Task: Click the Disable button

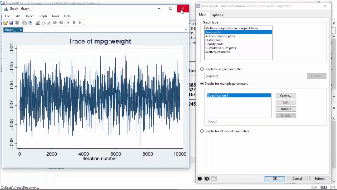Action: click(286, 109)
